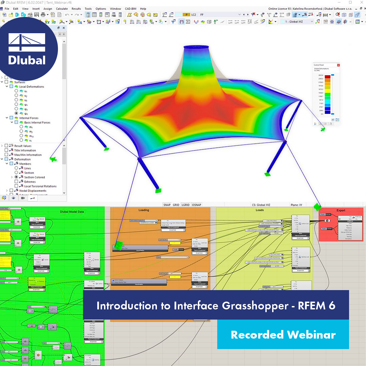Click the Open file icon in the toolbar
This screenshot has width=366, height=366.
10,14
